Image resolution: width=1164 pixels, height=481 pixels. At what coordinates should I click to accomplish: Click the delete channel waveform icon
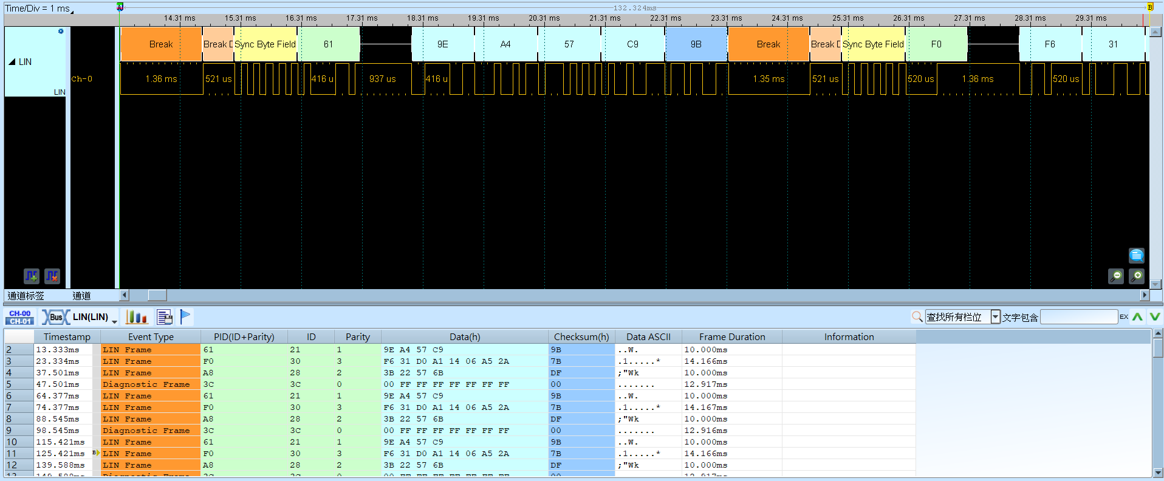coord(52,276)
